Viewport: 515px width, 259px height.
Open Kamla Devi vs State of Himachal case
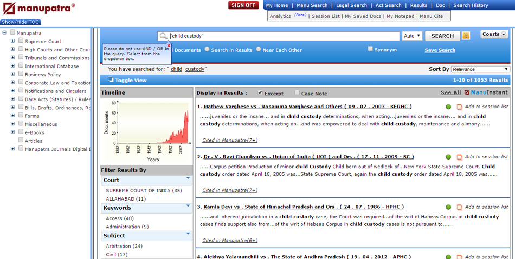(x=304, y=207)
